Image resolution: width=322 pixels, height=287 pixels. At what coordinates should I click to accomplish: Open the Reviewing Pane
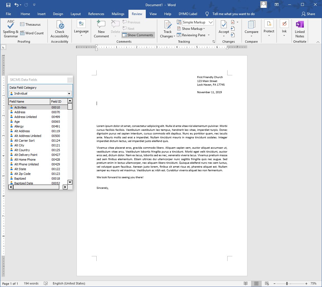pyautogui.click(x=193, y=35)
